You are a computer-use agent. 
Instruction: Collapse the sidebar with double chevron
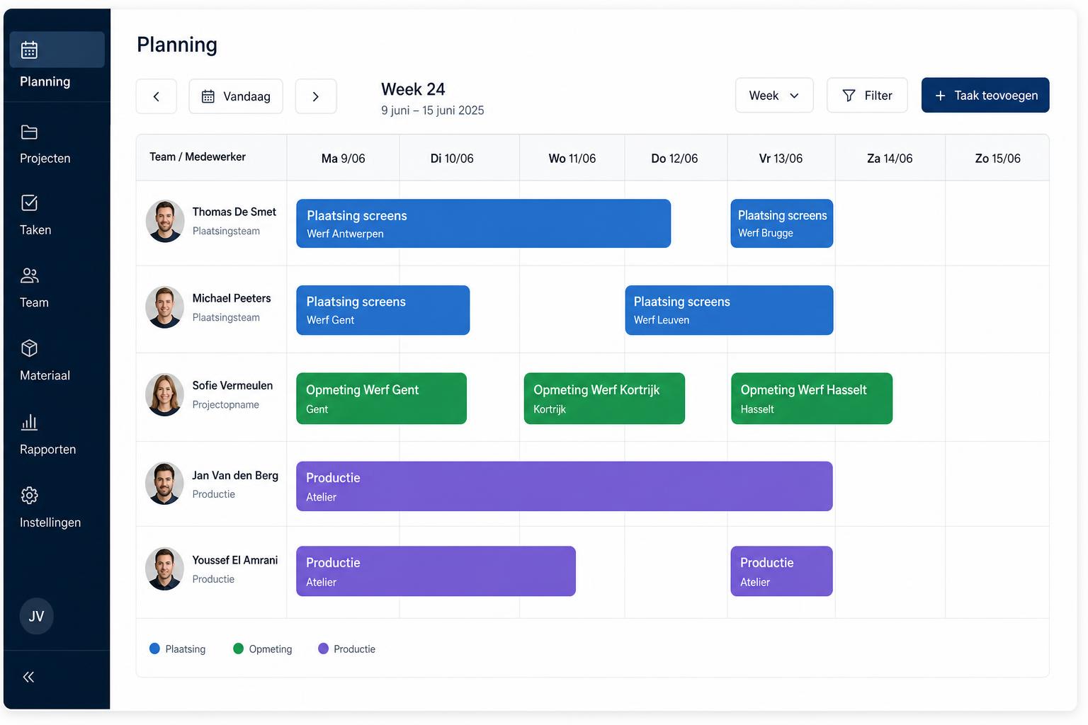(x=28, y=677)
